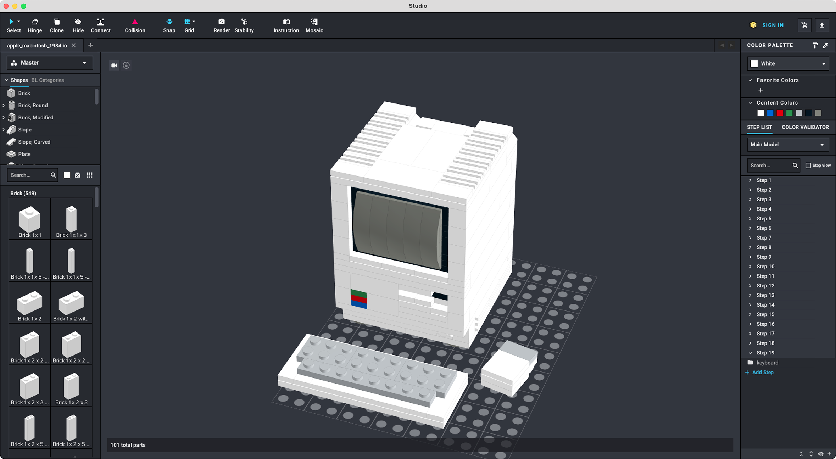Click Add Step button
The width and height of the screenshot is (836, 459).
(x=759, y=372)
